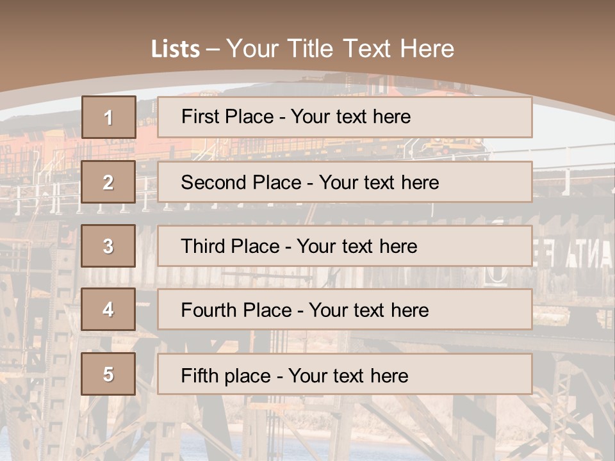Select the number 2 box
The image size is (615, 461).
coord(108,182)
